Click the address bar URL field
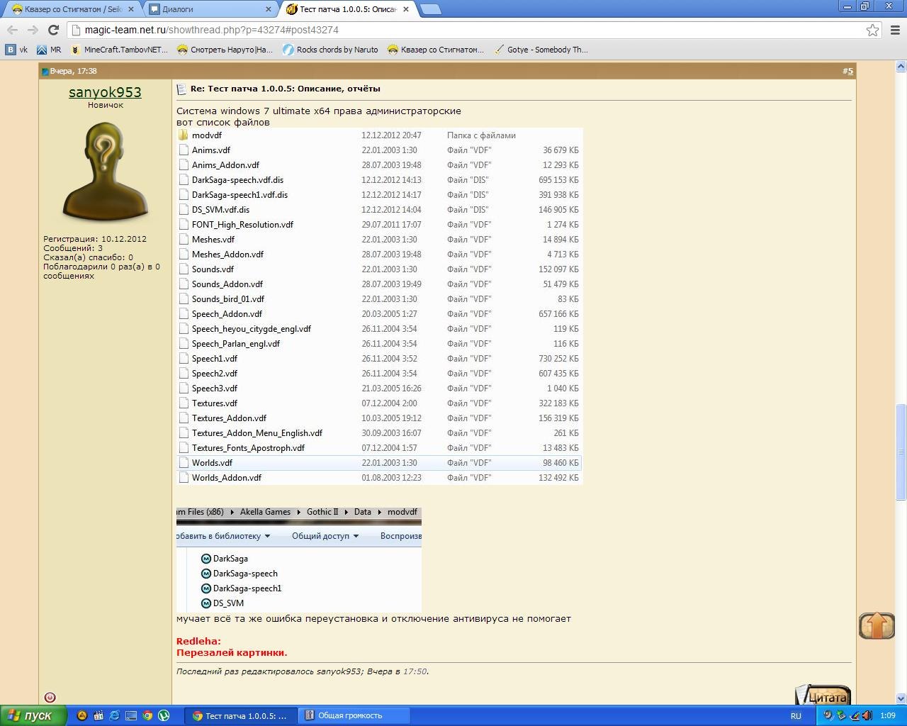 point(468,30)
